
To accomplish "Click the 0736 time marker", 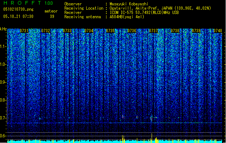I will (x=132, y=31).
